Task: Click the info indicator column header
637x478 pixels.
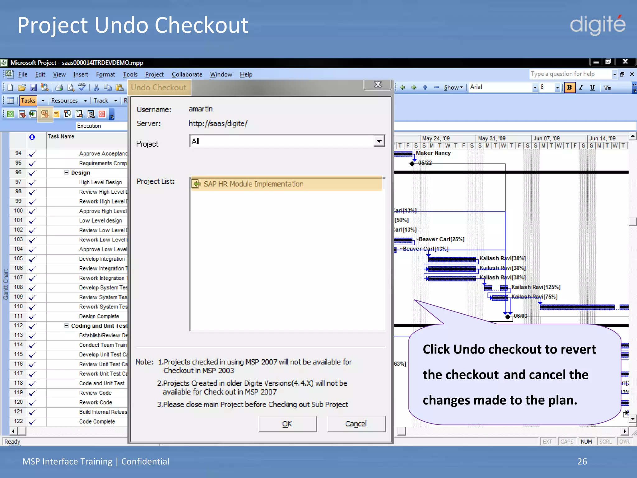Action: tap(32, 137)
